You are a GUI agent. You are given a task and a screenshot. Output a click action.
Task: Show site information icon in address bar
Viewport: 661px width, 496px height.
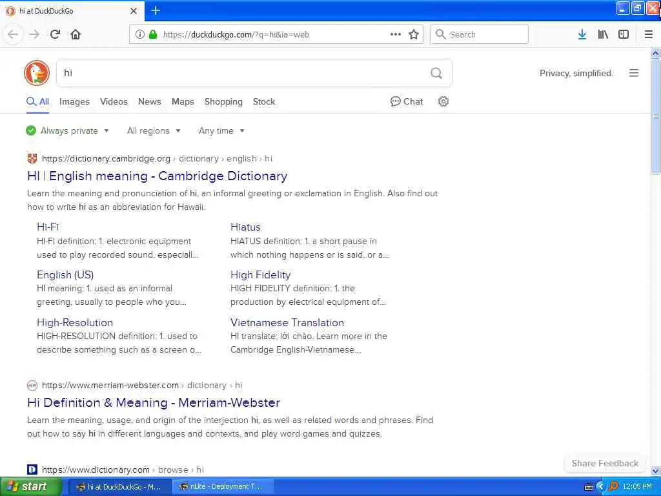[x=140, y=34]
